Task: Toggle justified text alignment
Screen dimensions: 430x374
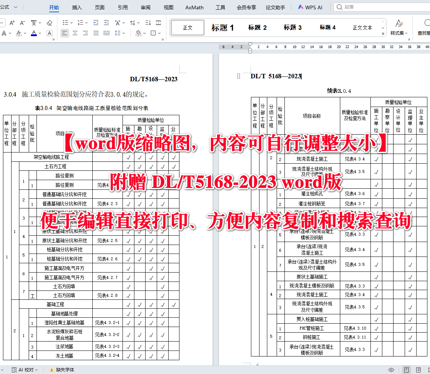Action: pos(96,33)
